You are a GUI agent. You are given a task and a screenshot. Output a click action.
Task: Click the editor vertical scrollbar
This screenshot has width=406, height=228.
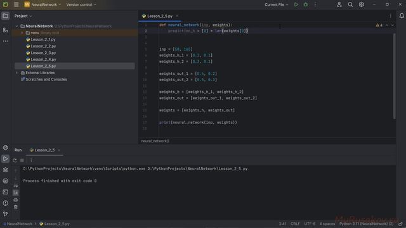394,77
